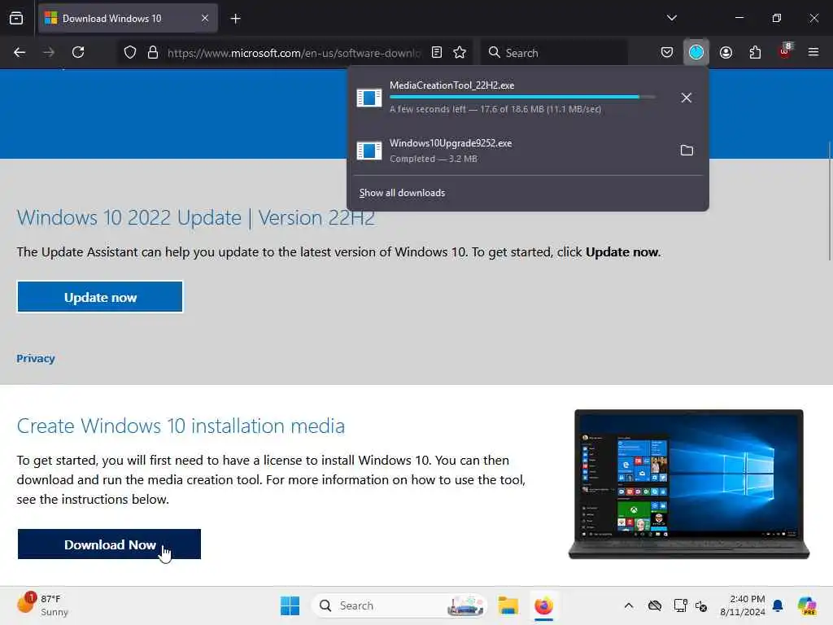This screenshot has width=833, height=625.
Task: Go back to the previous page
Action: pyautogui.click(x=20, y=52)
